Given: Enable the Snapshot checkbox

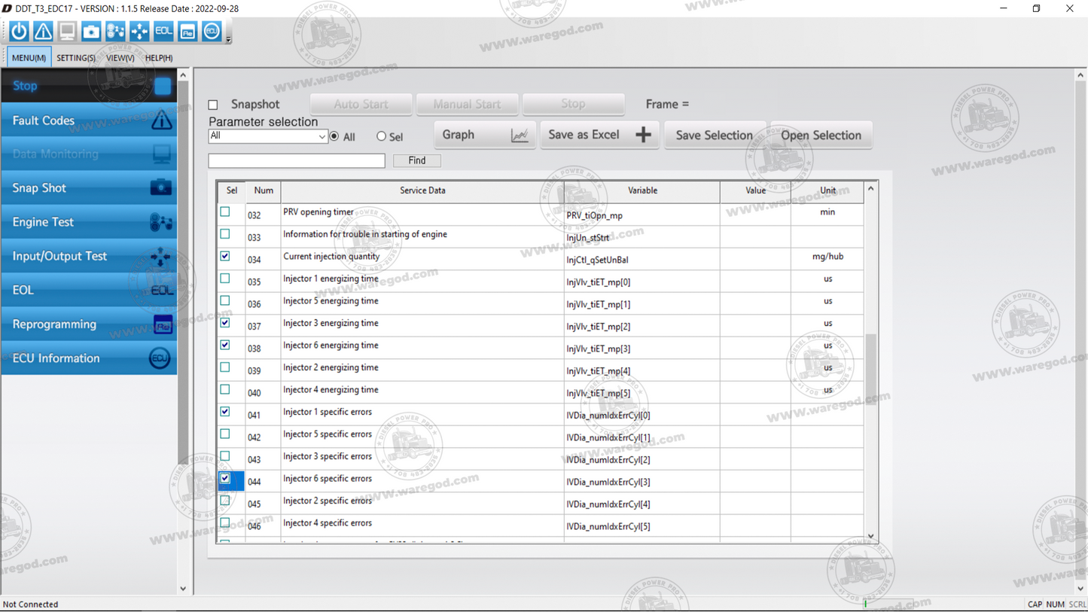Looking at the screenshot, I should tap(213, 105).
